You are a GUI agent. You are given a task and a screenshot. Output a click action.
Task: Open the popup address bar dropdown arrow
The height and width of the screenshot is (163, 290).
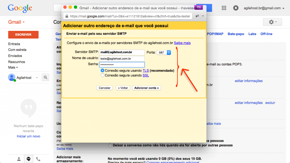(x=203, y=16)
